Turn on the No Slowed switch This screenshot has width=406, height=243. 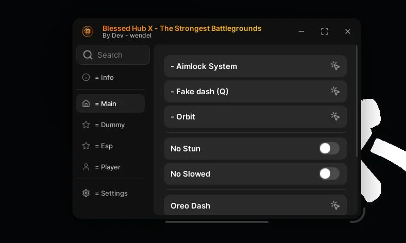coord(329,173)
